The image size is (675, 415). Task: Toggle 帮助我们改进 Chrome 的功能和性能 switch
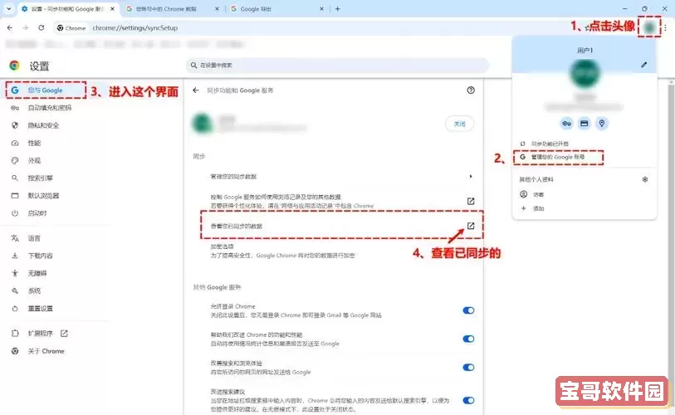tap(468, 339)
